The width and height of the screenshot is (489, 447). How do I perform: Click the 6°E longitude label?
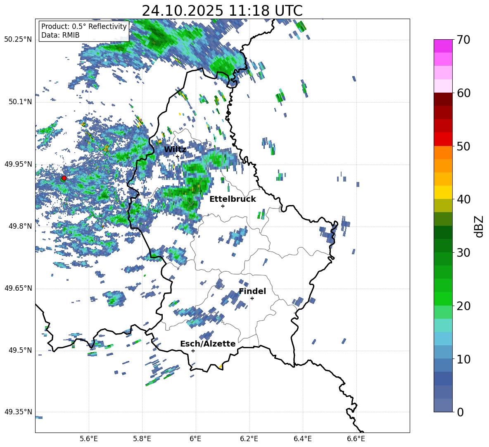pos(195,439)
